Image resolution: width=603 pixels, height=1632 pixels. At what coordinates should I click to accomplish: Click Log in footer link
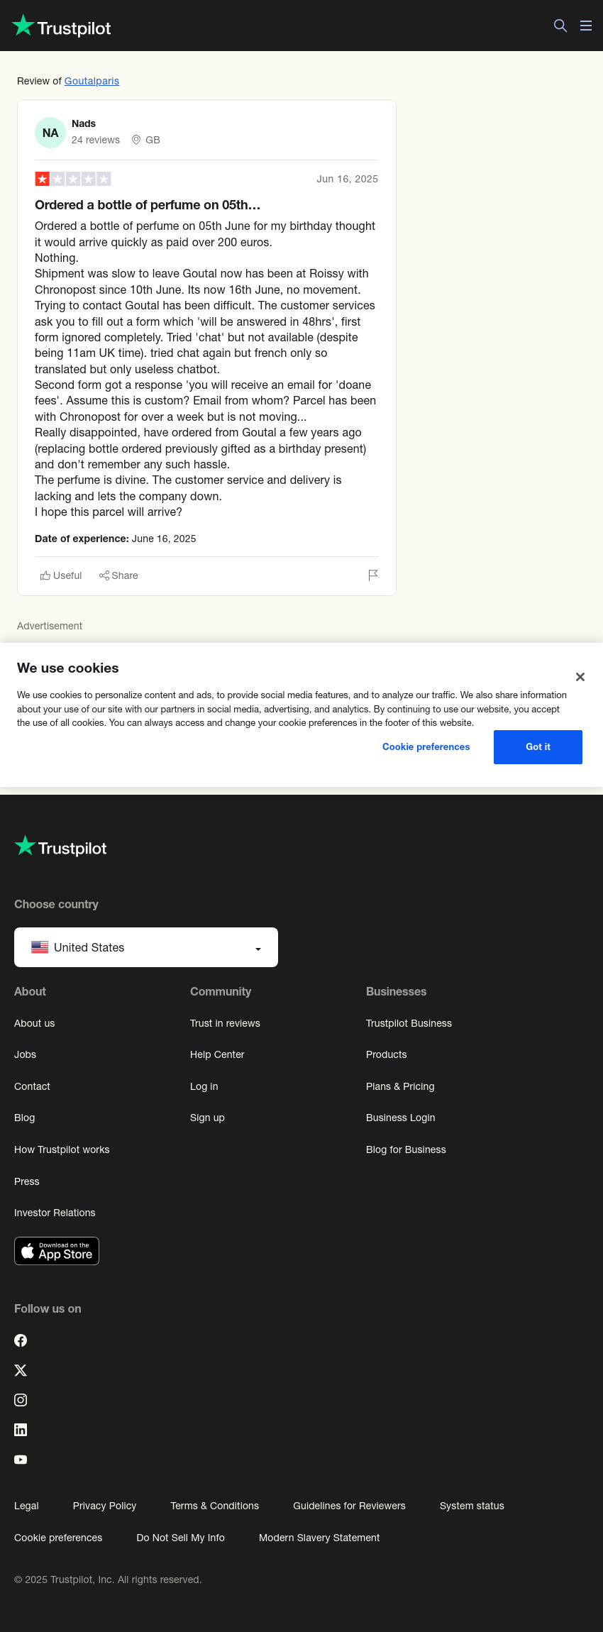coord(204,1086)
